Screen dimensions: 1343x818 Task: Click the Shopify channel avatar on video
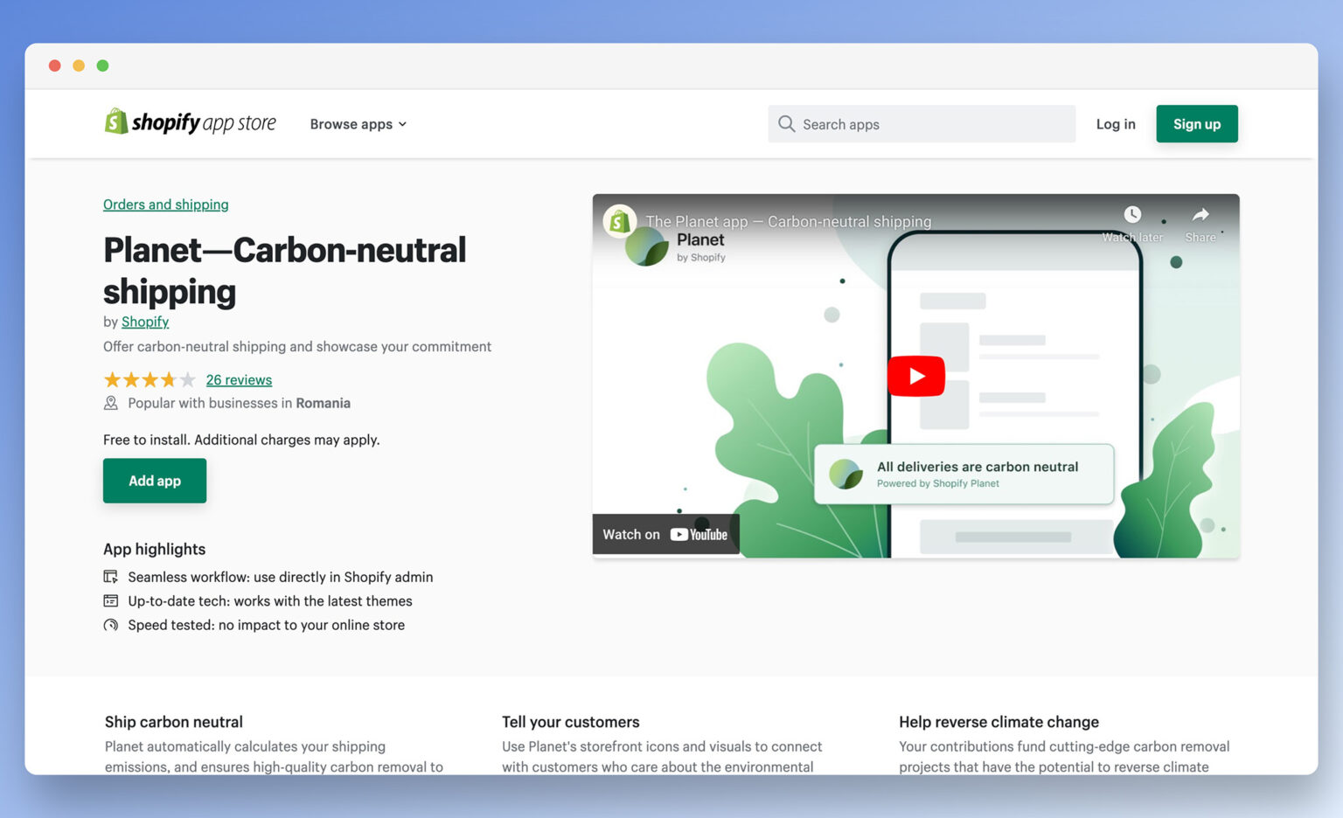(x=619, y=222)
